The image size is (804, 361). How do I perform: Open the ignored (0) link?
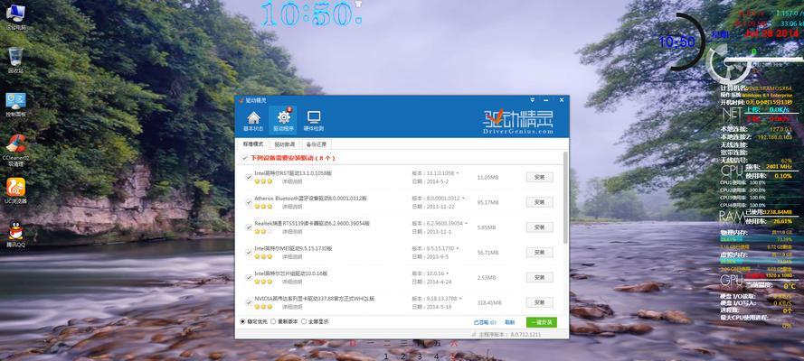click(485, 322)
